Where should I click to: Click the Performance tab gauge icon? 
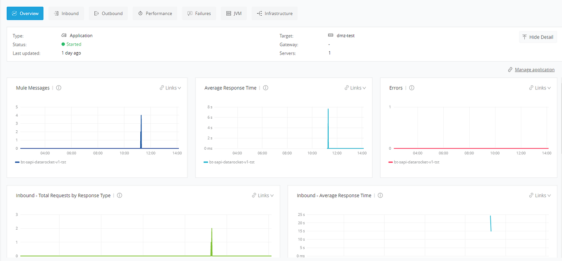tap(140, 13)
